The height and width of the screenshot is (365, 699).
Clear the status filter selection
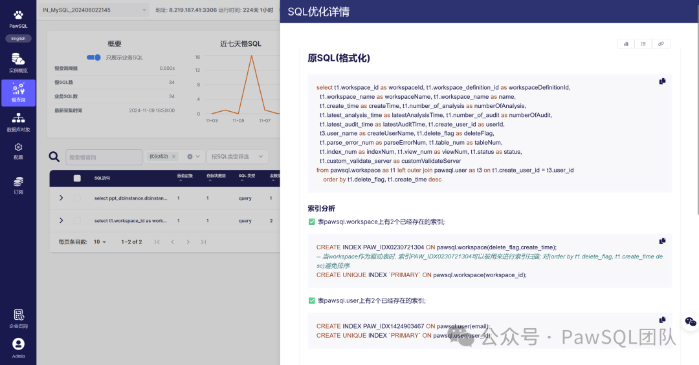coord(190,156)
